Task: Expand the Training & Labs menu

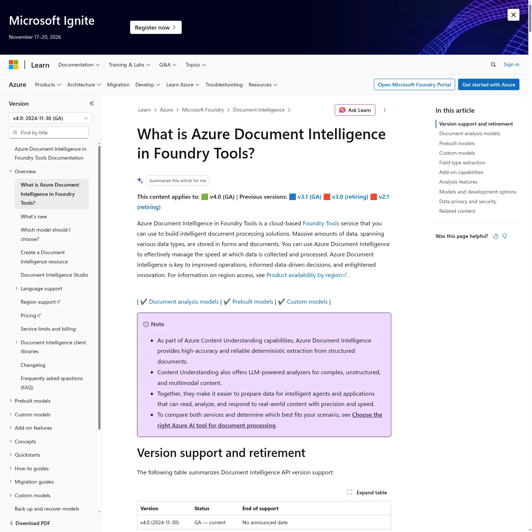Action: 129,65
